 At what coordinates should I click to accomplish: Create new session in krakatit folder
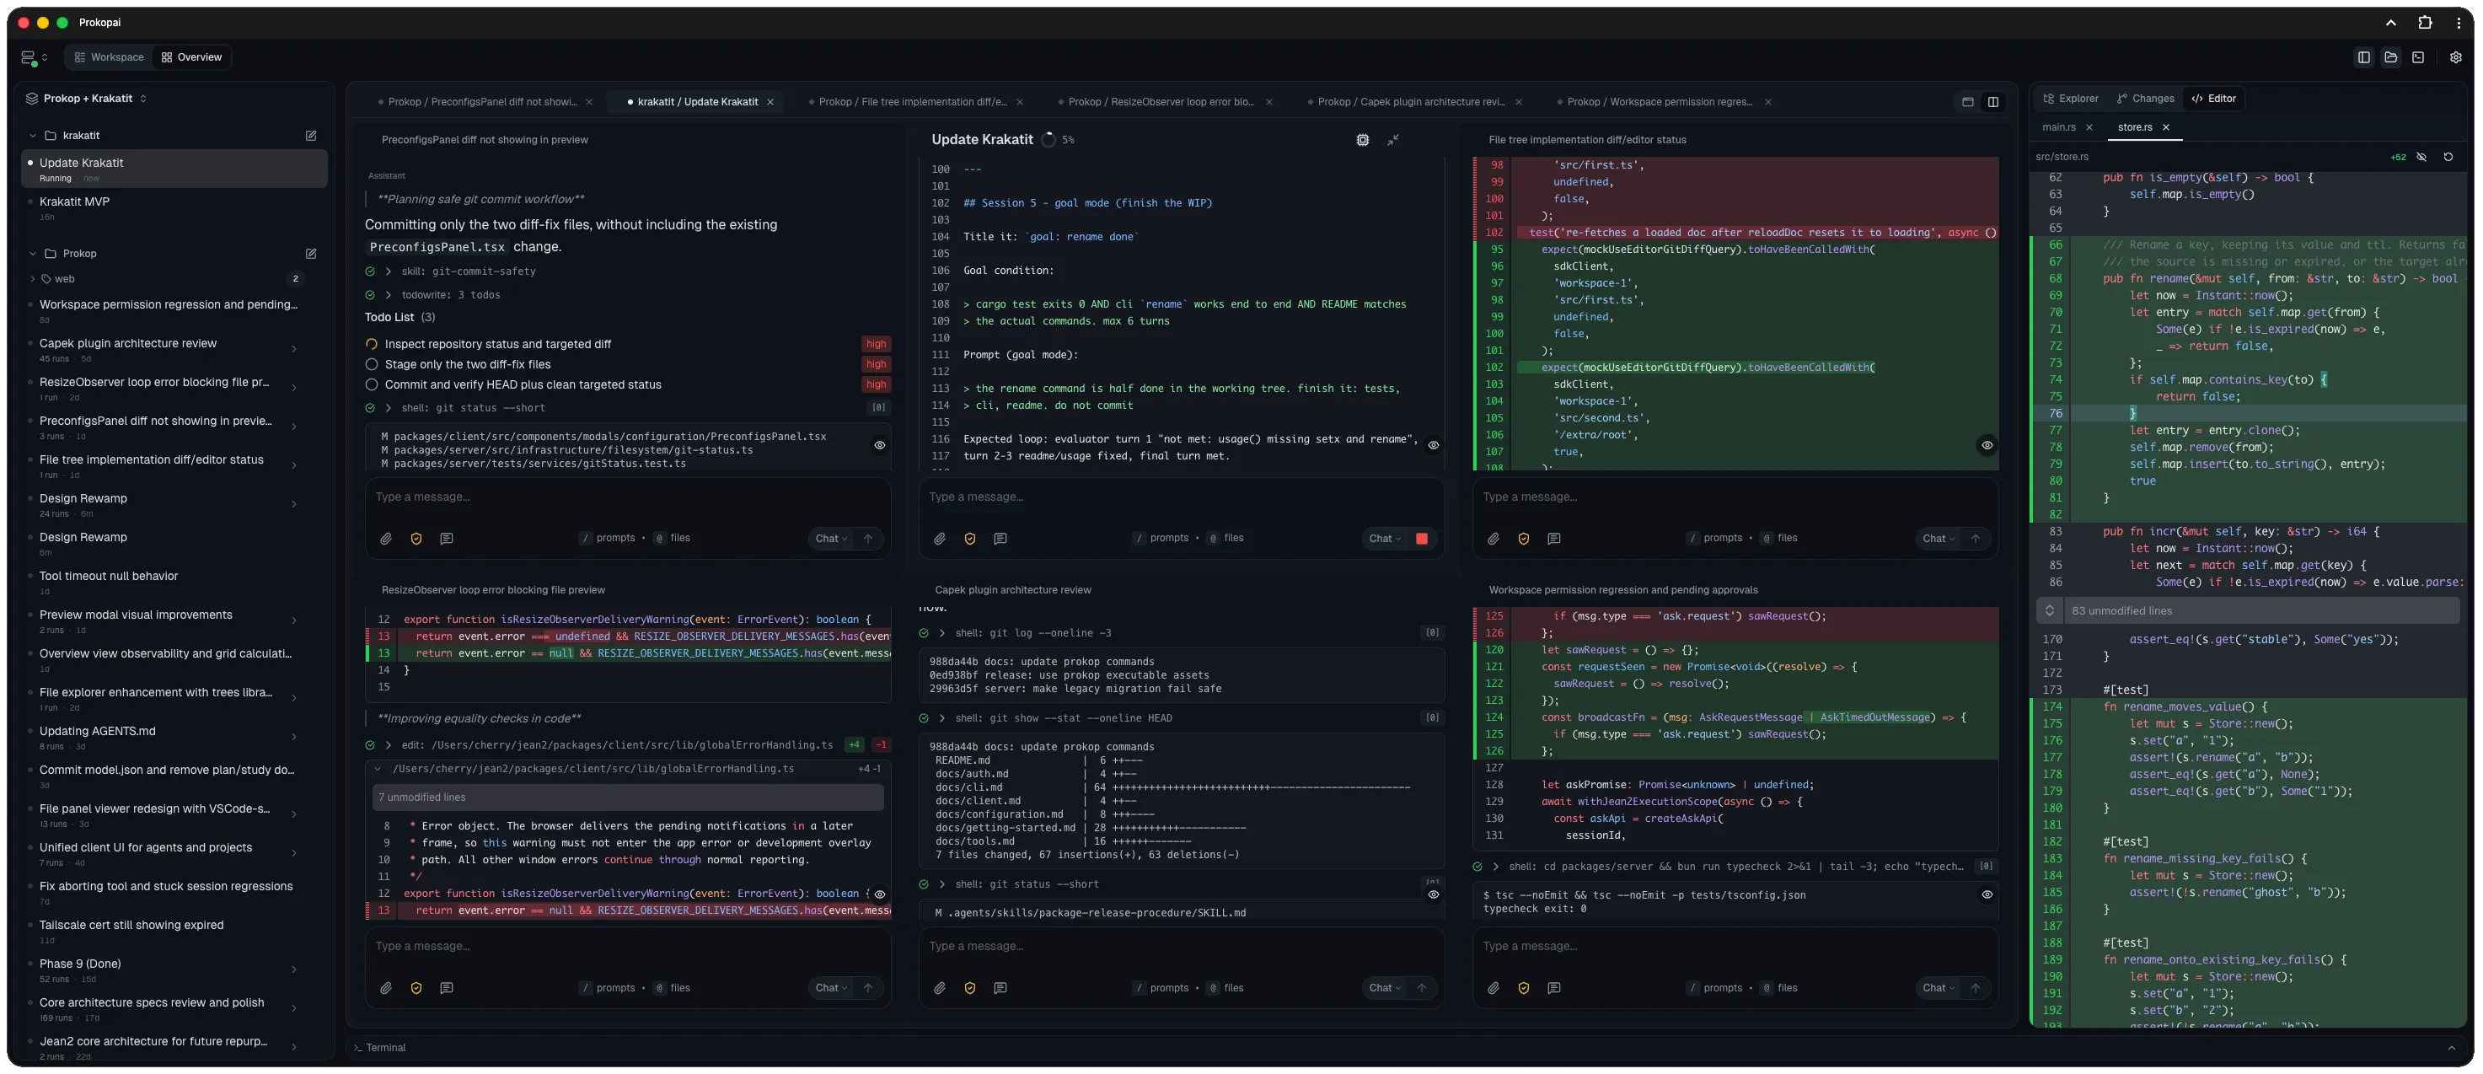(311, 136)
